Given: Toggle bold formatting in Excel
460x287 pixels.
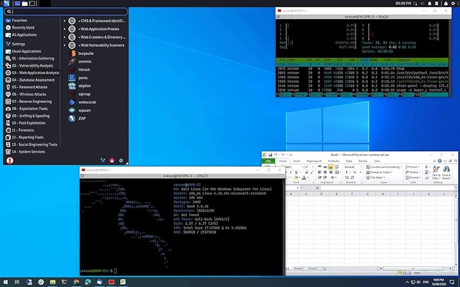Looking at the screenshot, I should tap(287, 171).
